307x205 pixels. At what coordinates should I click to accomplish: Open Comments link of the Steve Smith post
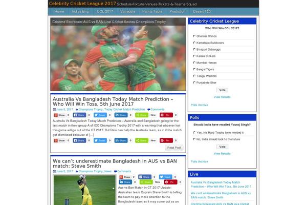[x=124, y=172]
